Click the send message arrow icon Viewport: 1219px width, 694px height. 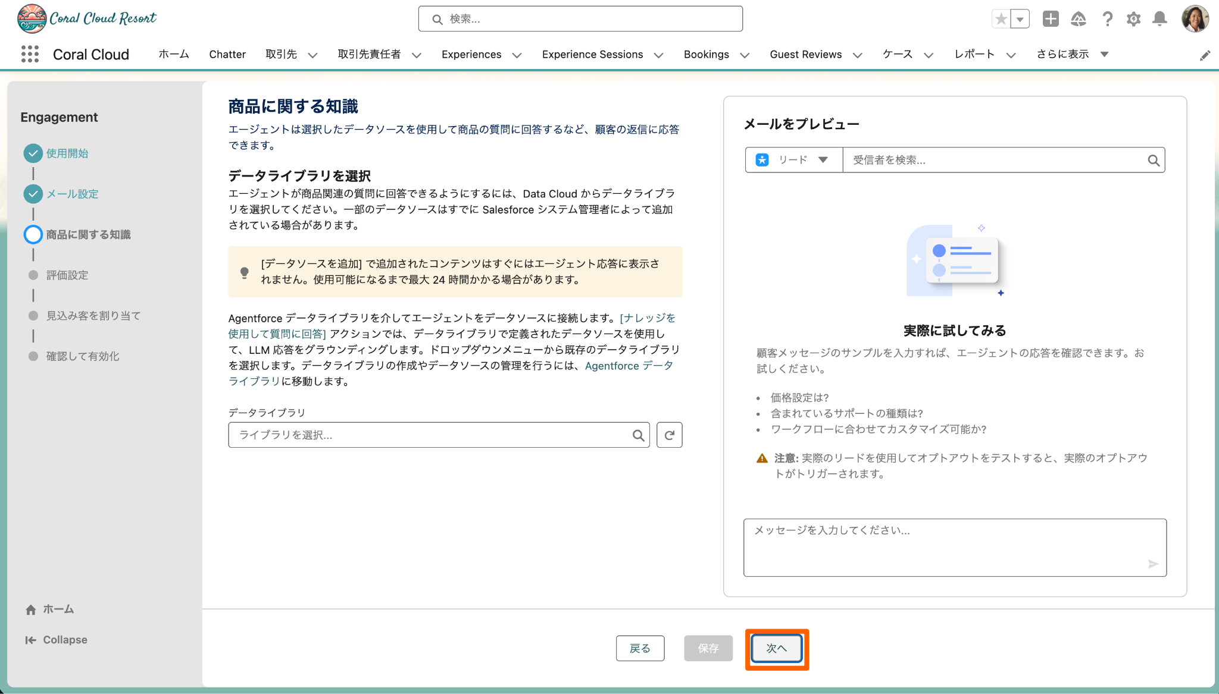pyautogui.click(x=1153, y=564)
